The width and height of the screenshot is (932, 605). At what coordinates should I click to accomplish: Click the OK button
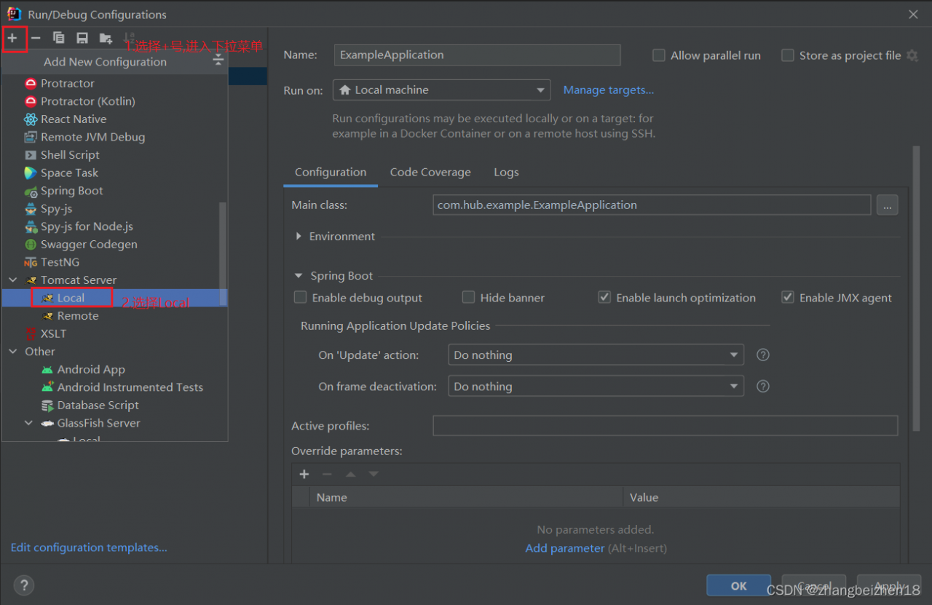[739, 585]
